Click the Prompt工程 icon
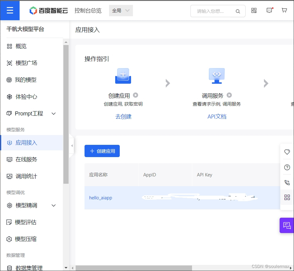 9,114
